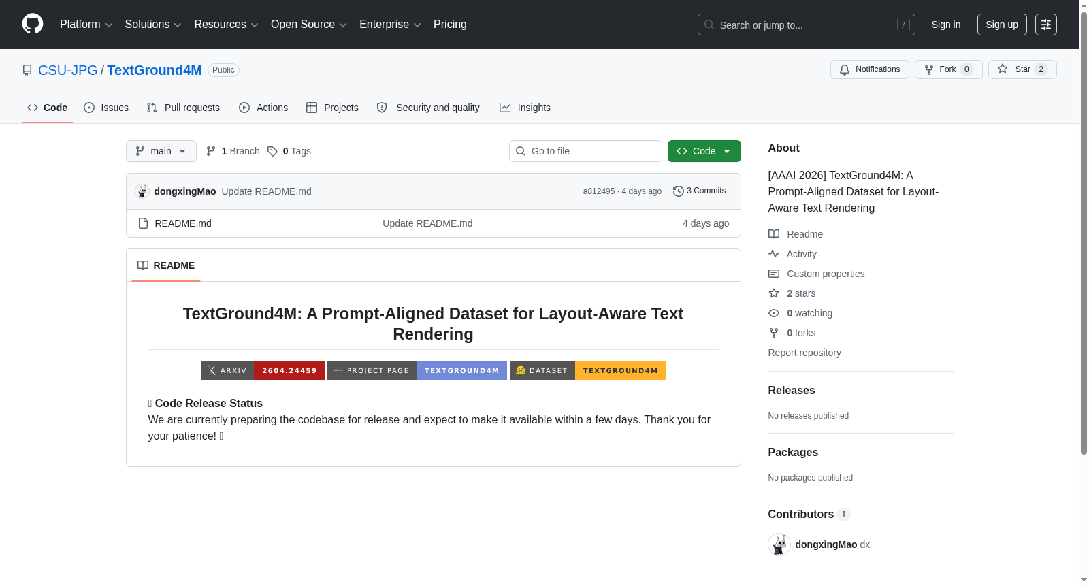Click the book icon beside Readme

click(x=774, y=234)
